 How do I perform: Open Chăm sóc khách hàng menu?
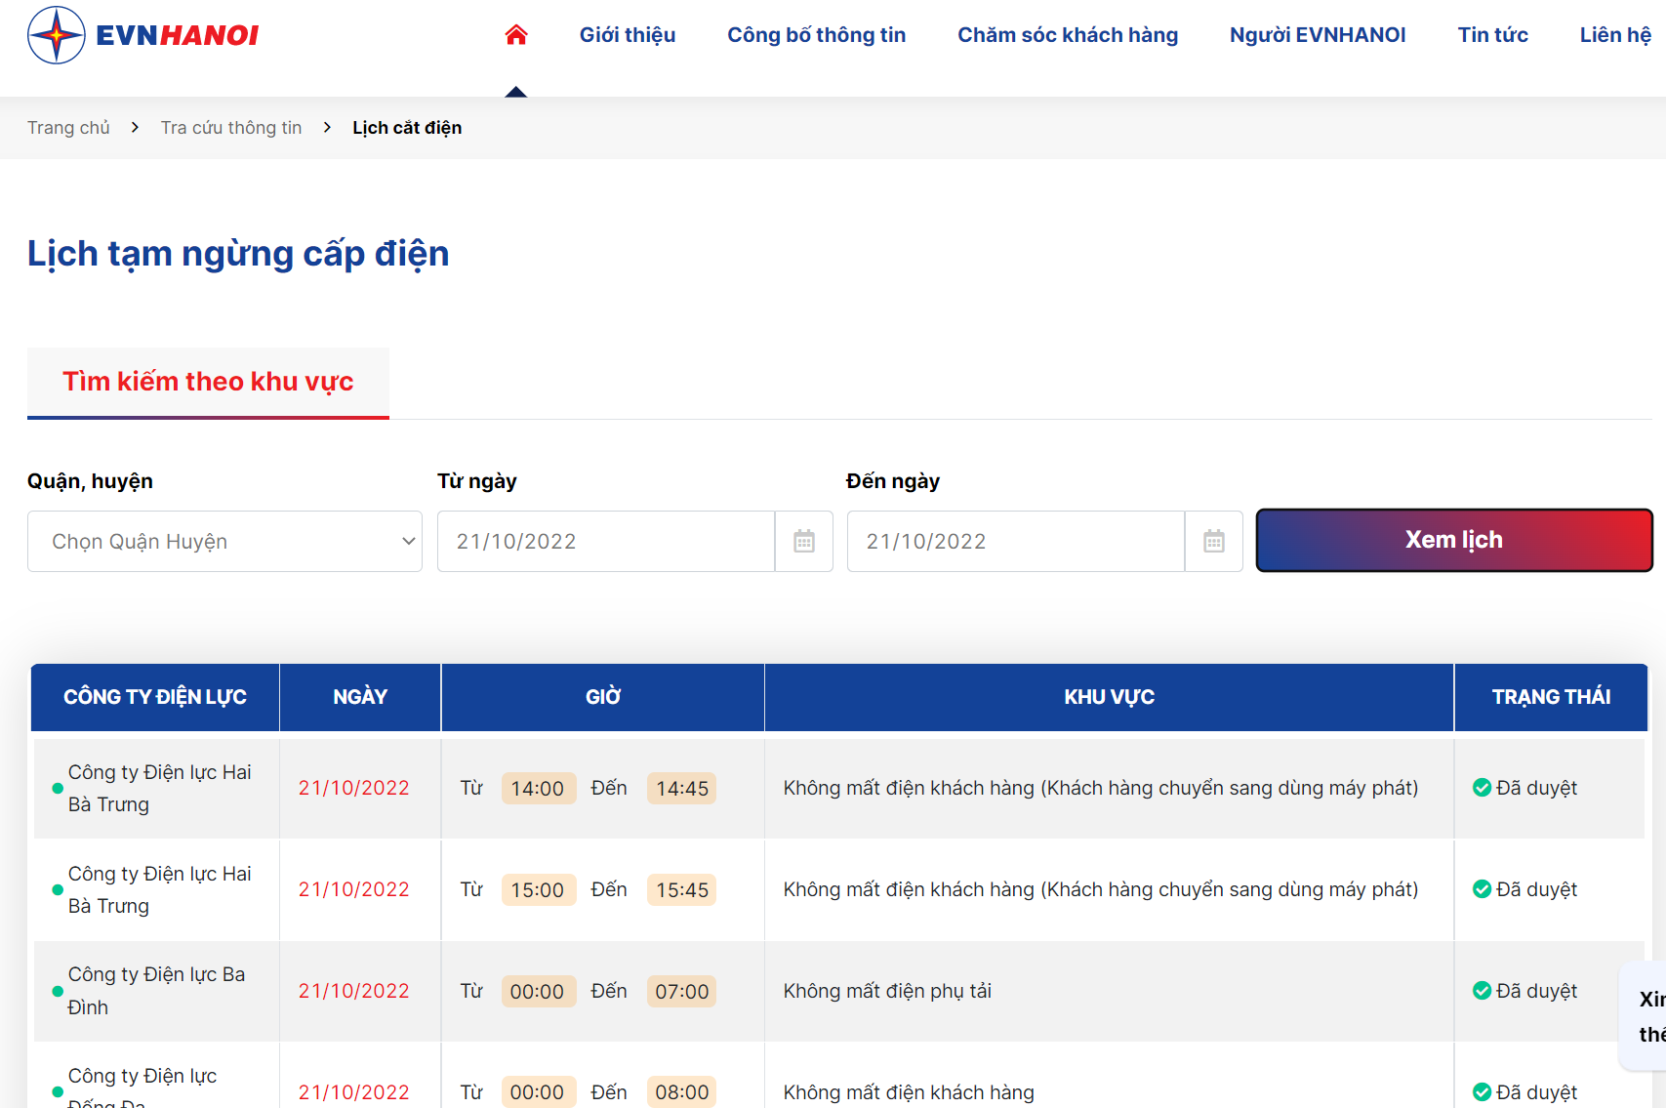(x=1068, y=35)
